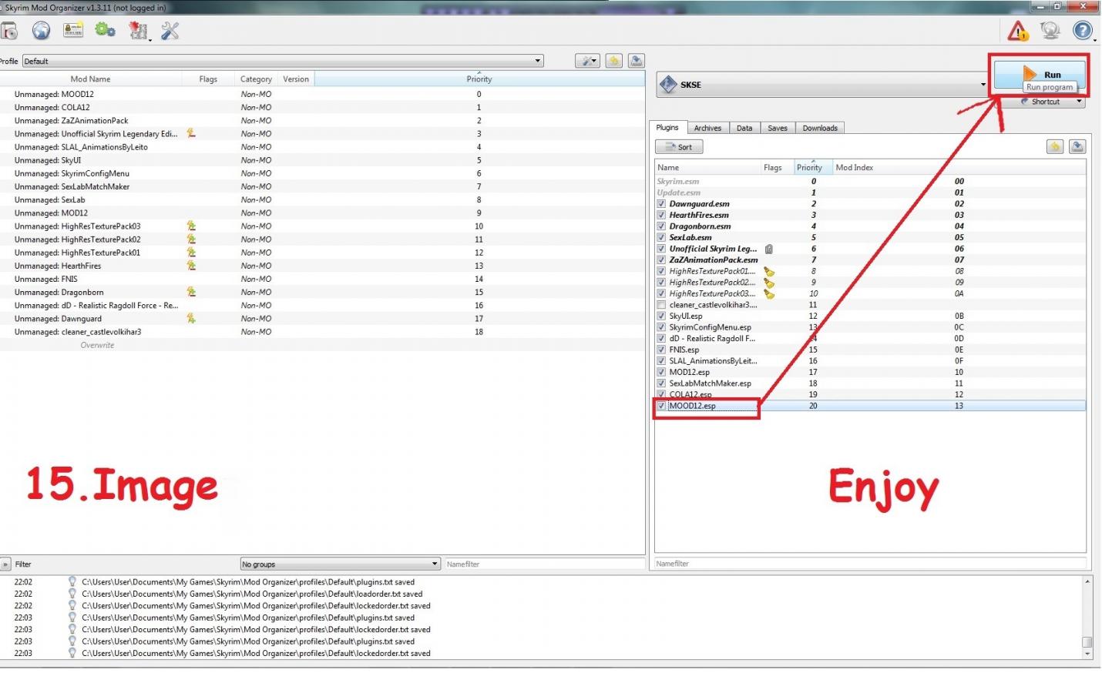Open the Tools puzzle-piece icon
Image resolution: width=1102 pixels, height=693 pixels.
click(139, 31)
